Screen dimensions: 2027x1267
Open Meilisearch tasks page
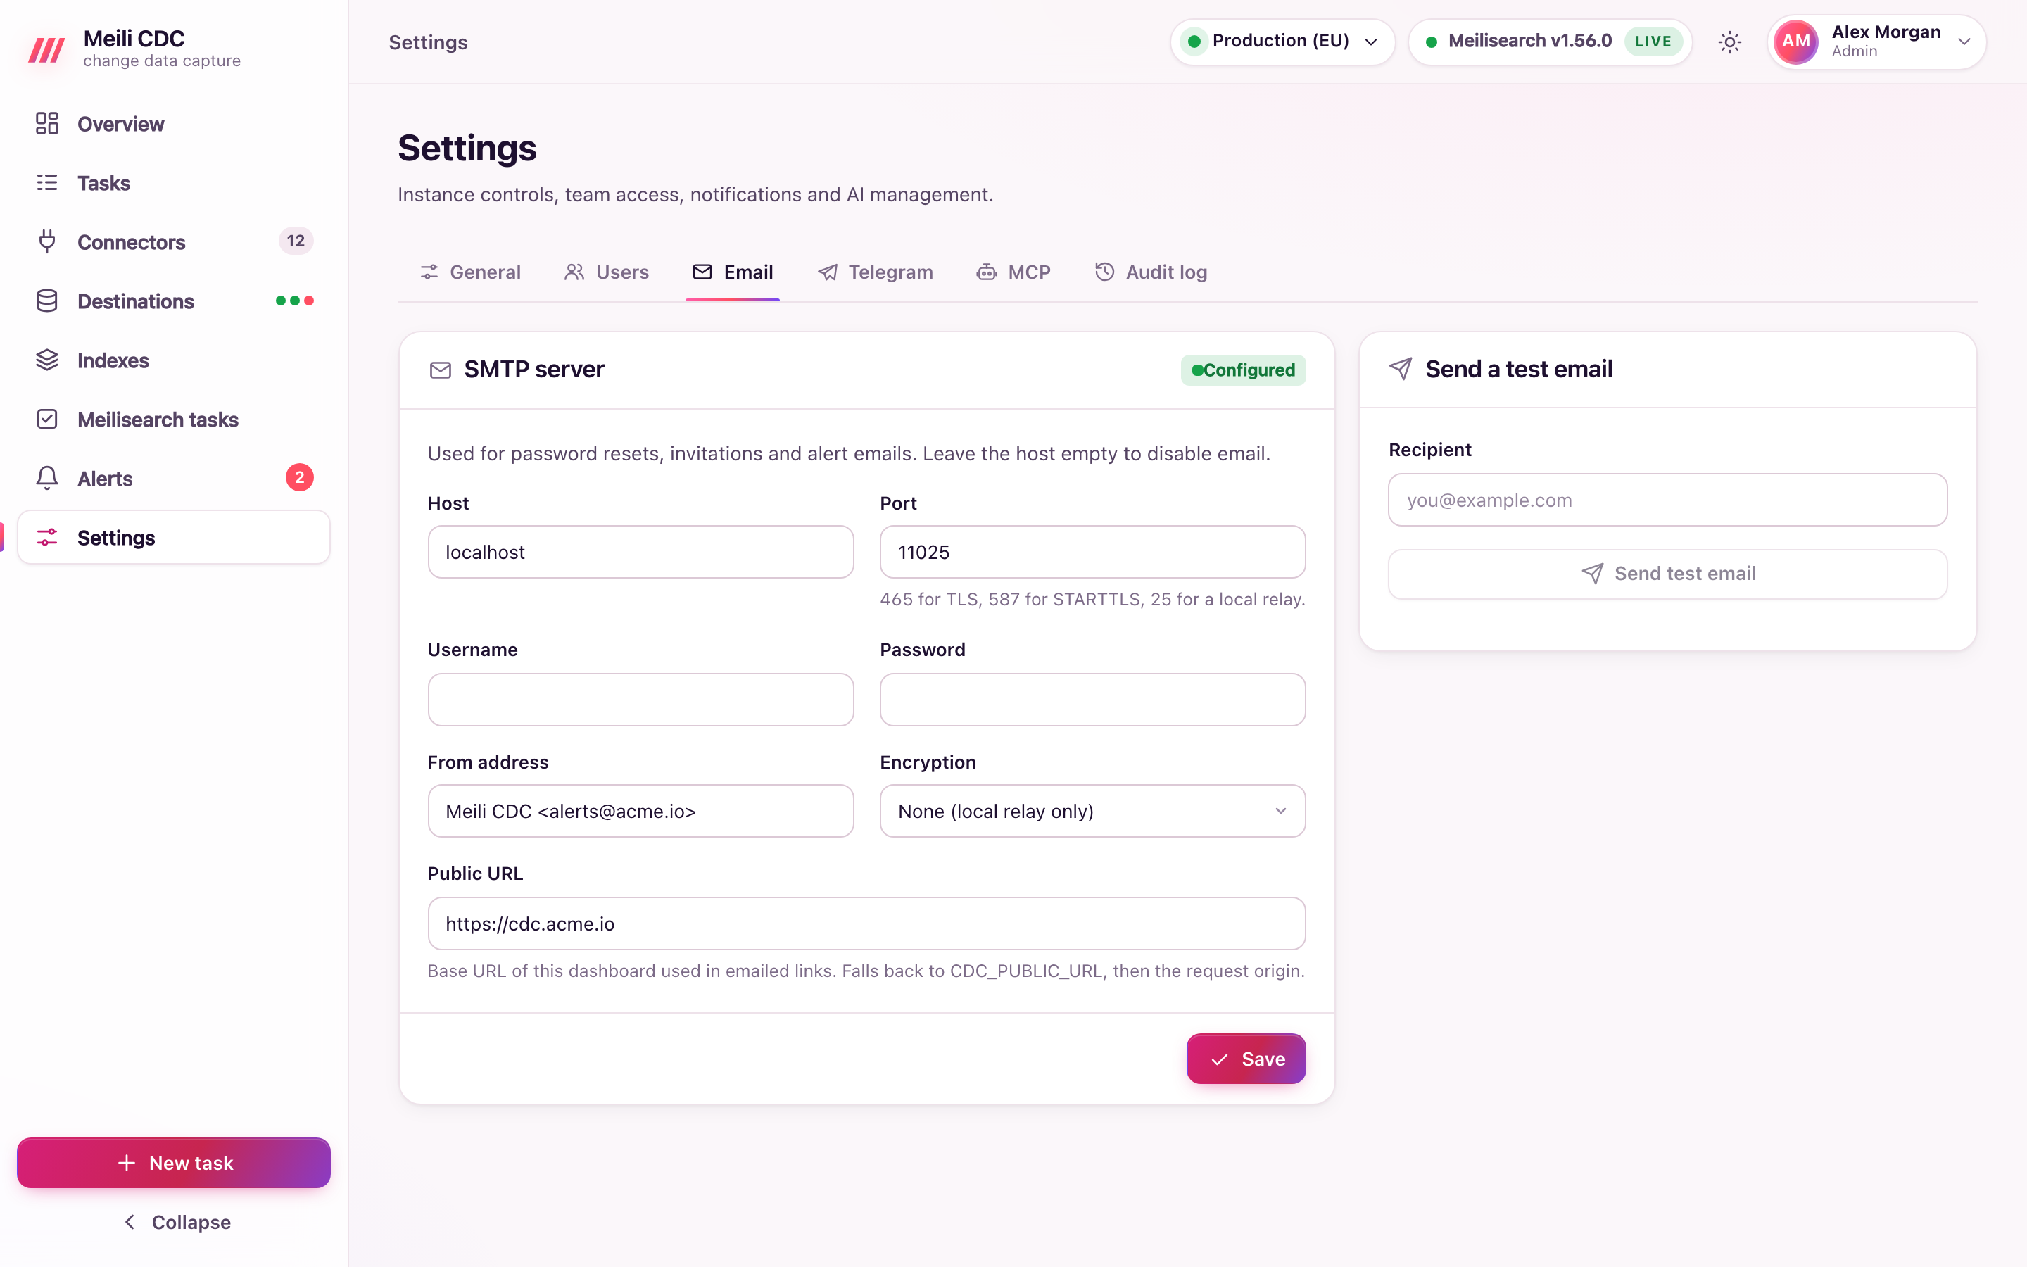coord(173,419)
